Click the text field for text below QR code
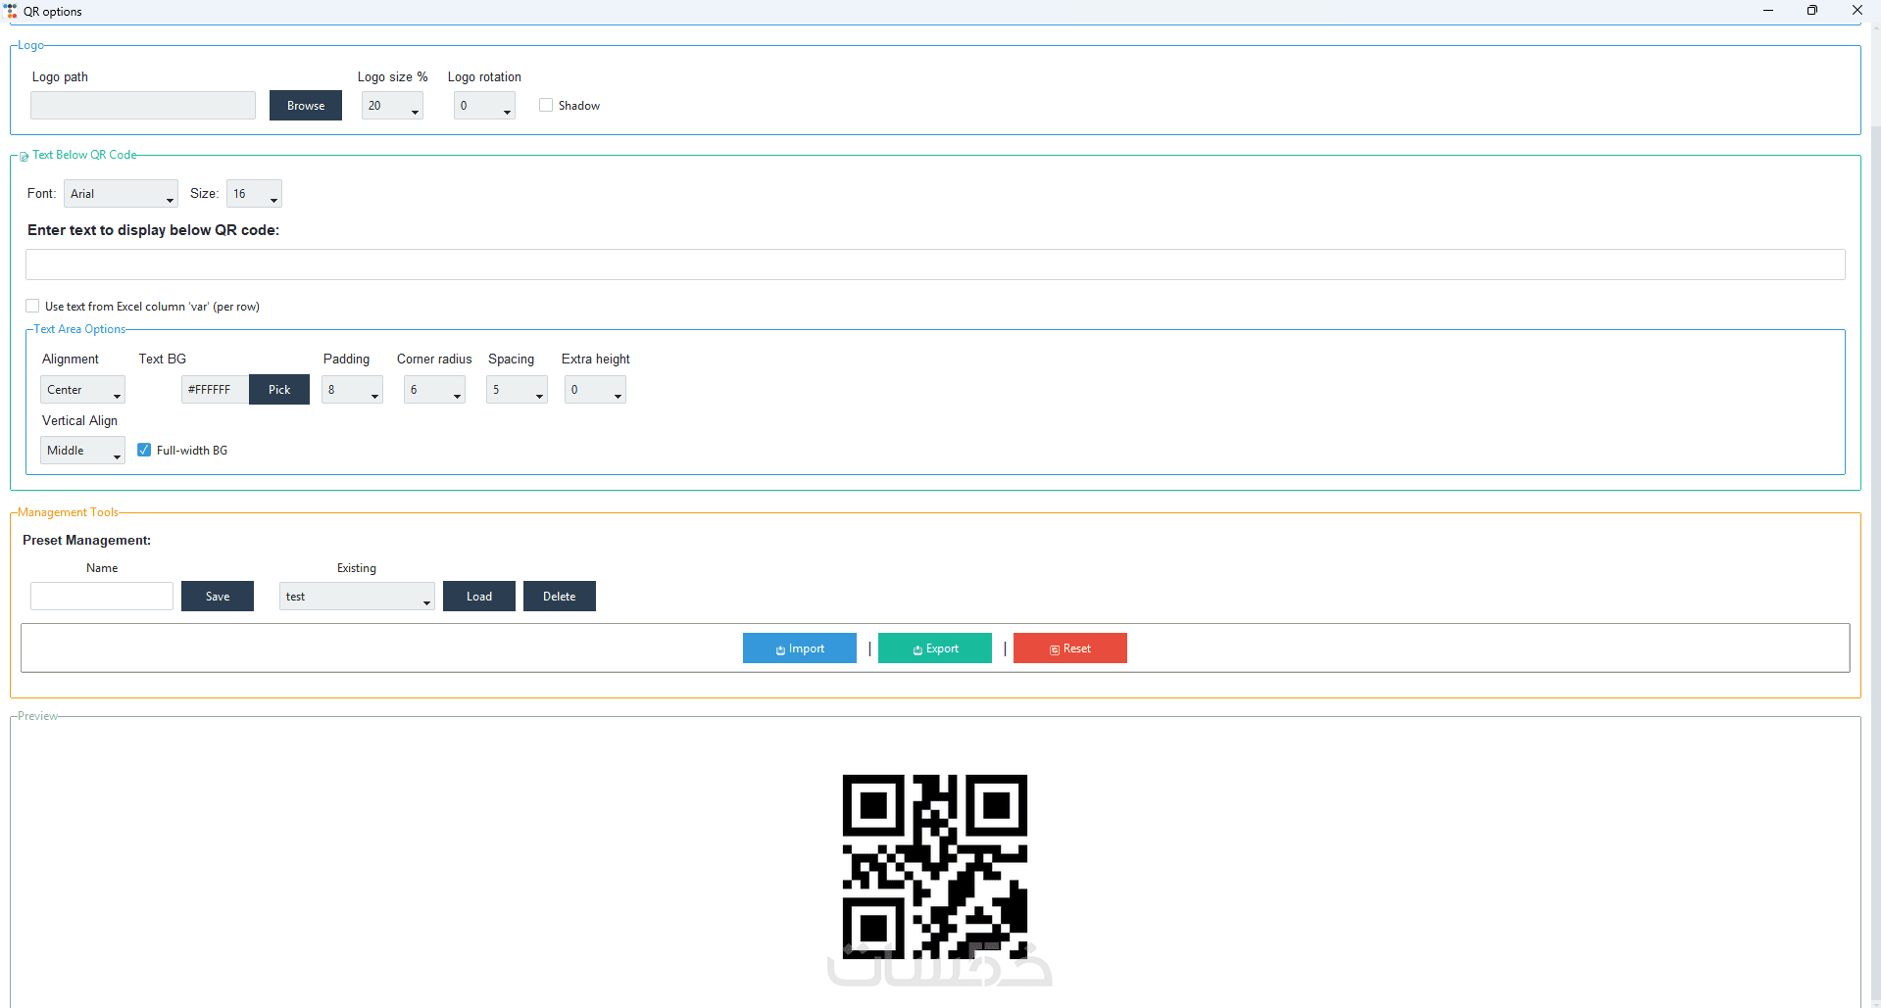 click(935, 264)
